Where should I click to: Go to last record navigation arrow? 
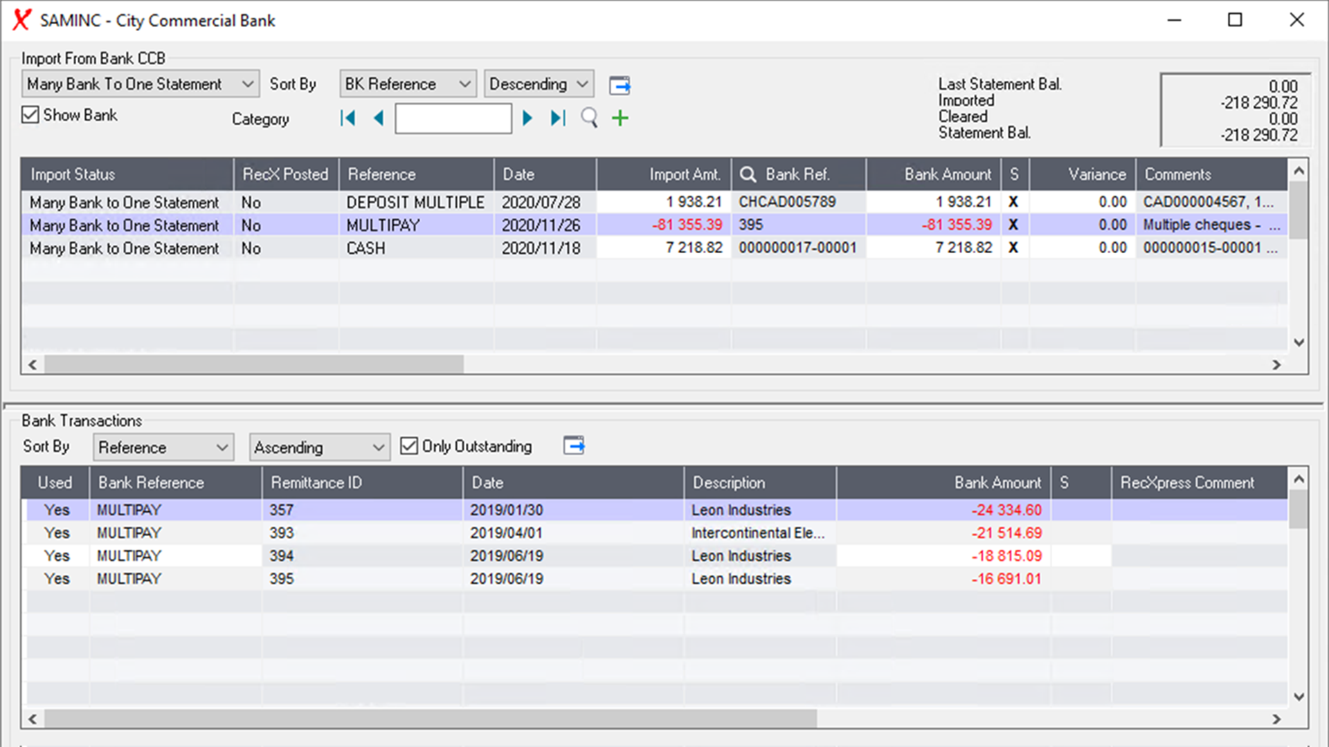coord(558,118)
